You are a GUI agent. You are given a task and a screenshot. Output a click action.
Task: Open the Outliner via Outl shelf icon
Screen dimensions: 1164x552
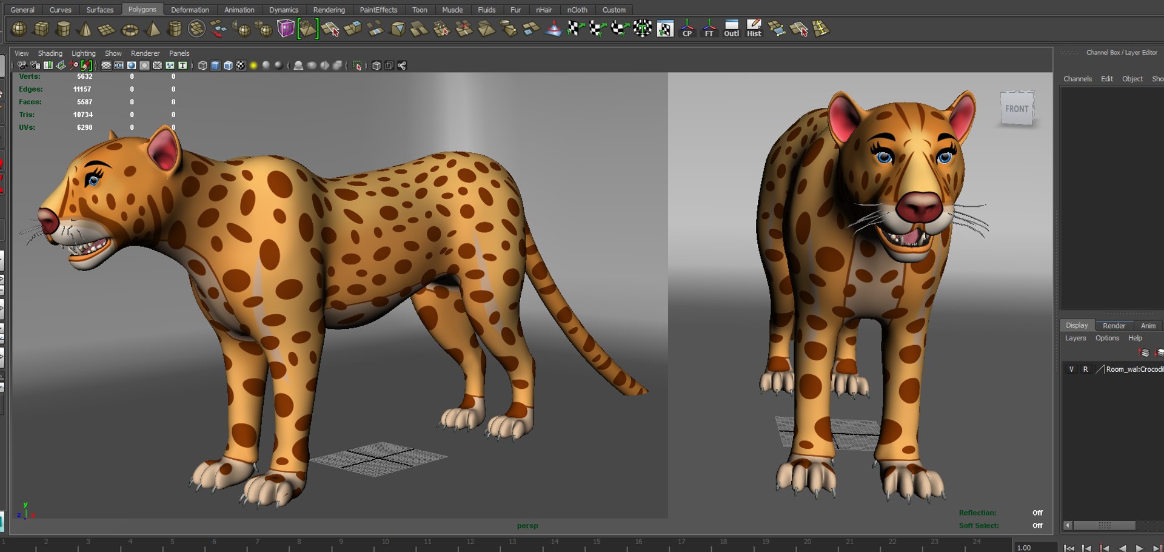point(731,29)
